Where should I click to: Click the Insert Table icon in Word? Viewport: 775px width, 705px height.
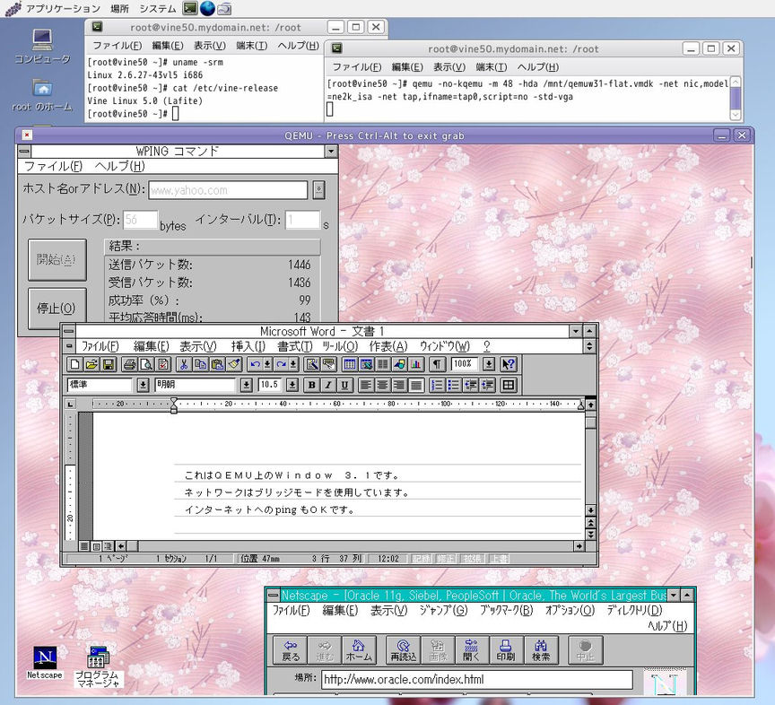pos(350,364)
